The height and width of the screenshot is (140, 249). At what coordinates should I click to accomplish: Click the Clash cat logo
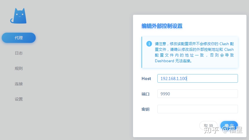point(18,16)
